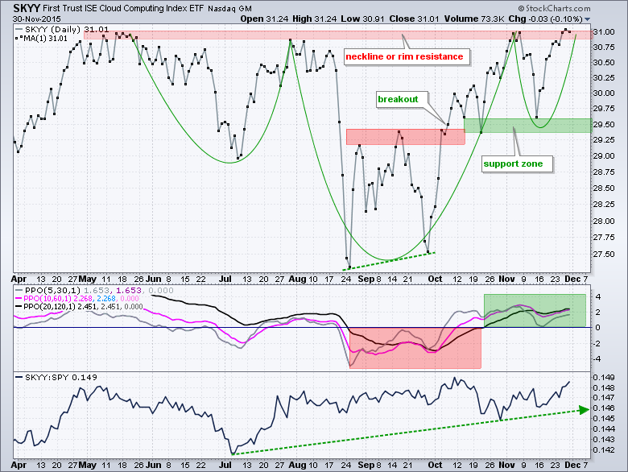Click the Nasdaq GM exchange label
This screenshot has width=628, height=472.
(230, 9)
